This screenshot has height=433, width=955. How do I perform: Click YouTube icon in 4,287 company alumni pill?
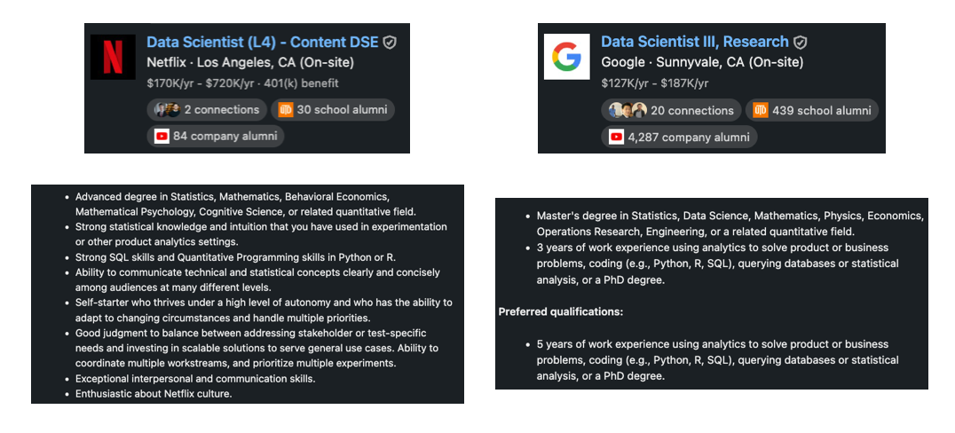coord(616,137)
